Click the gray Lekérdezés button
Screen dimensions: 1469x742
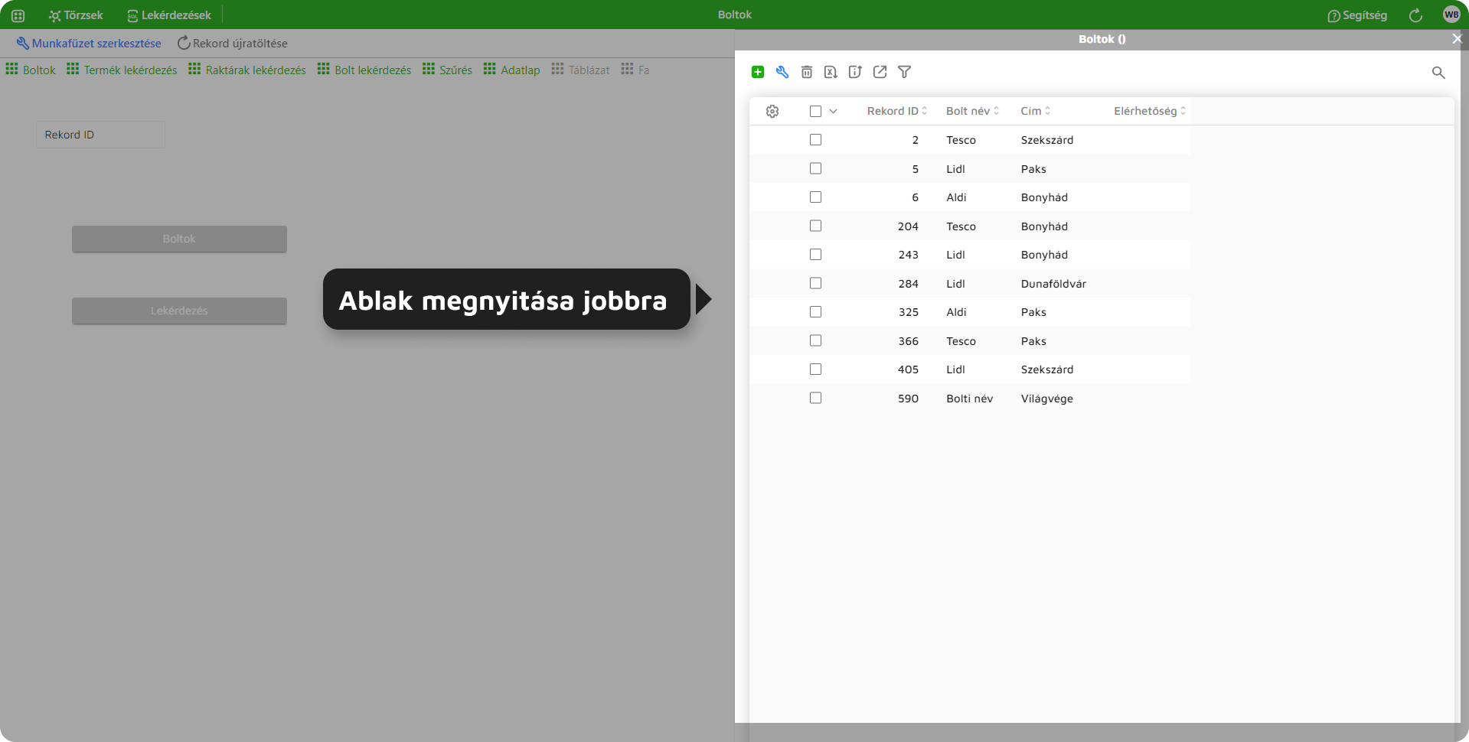[x=179, y=311]
